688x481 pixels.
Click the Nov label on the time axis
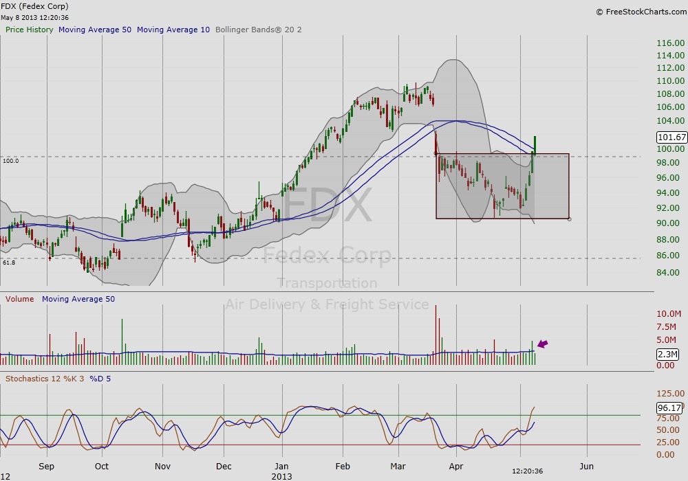pyautogui.click(x=163, y=466)
